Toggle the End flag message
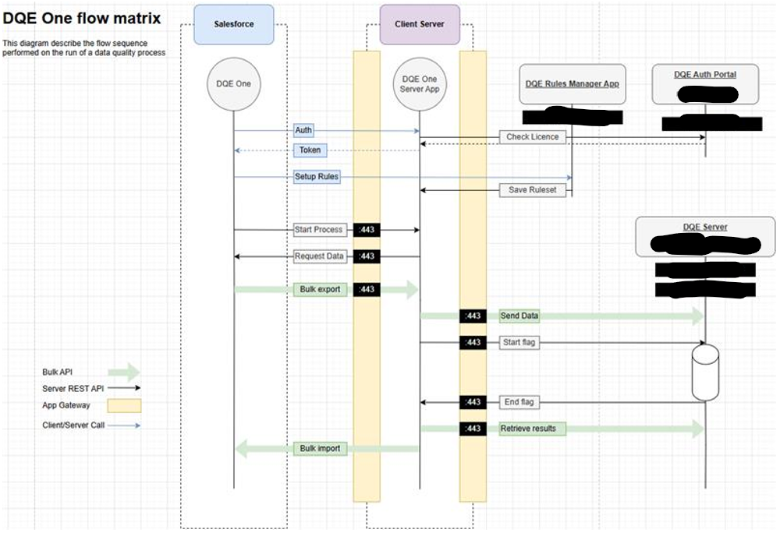 (x=519, y=402)
